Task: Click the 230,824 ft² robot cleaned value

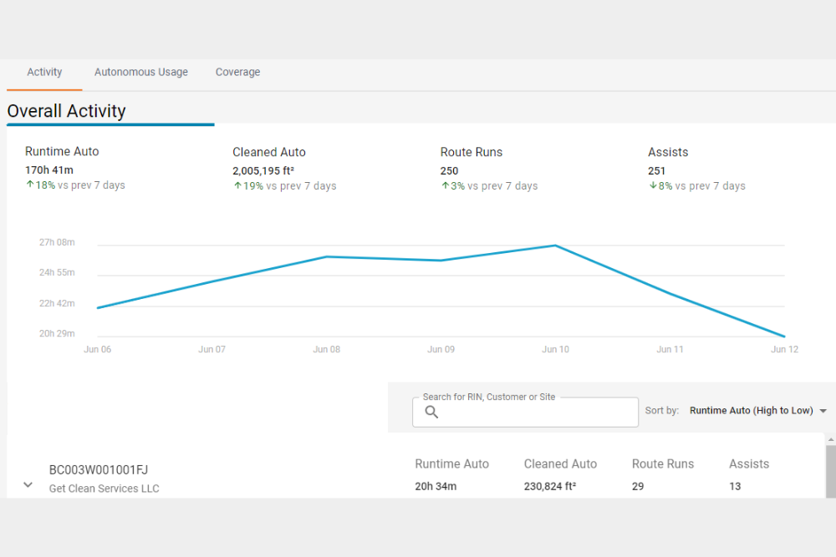Action: pyautogui.click(x=550, y=486)
